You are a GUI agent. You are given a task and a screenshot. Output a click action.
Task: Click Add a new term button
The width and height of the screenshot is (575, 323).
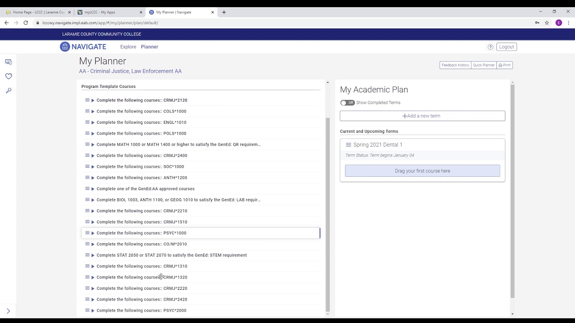pos(422,116)
